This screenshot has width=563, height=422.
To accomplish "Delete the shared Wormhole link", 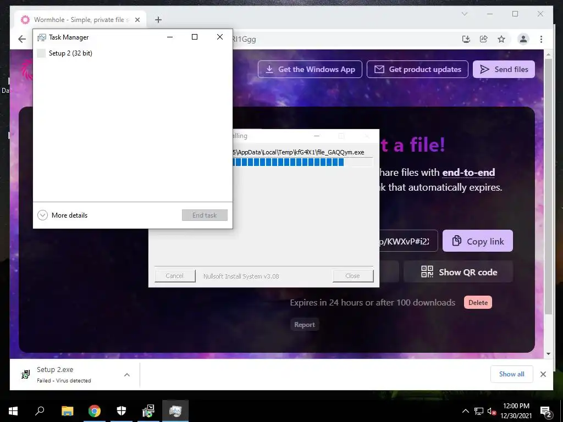I will 478,303.
